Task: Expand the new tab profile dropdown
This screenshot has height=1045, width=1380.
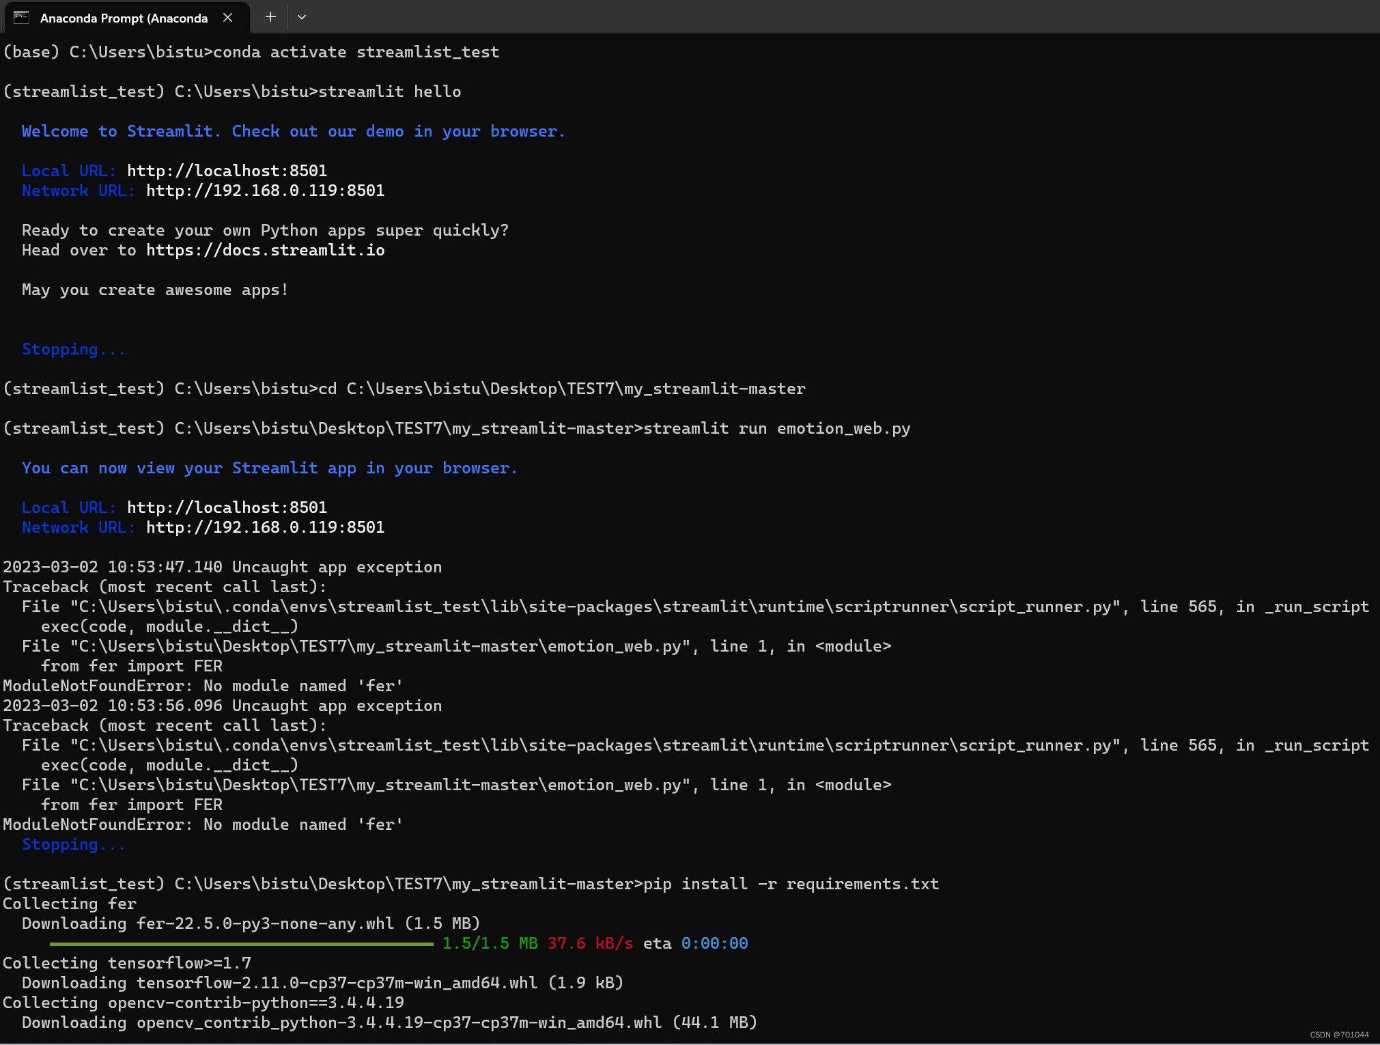Action: (301, 17)
